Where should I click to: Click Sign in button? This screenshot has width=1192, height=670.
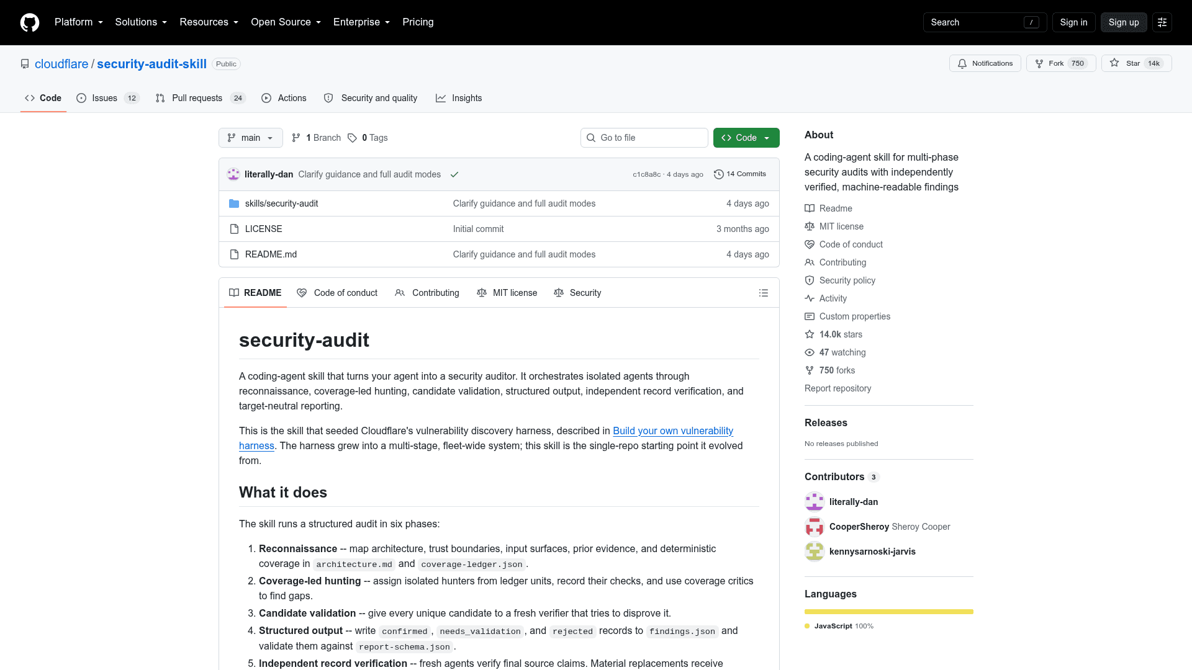coord(1073,22)
